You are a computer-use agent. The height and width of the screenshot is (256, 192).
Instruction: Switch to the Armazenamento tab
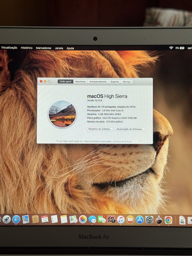tap(98, 82)
